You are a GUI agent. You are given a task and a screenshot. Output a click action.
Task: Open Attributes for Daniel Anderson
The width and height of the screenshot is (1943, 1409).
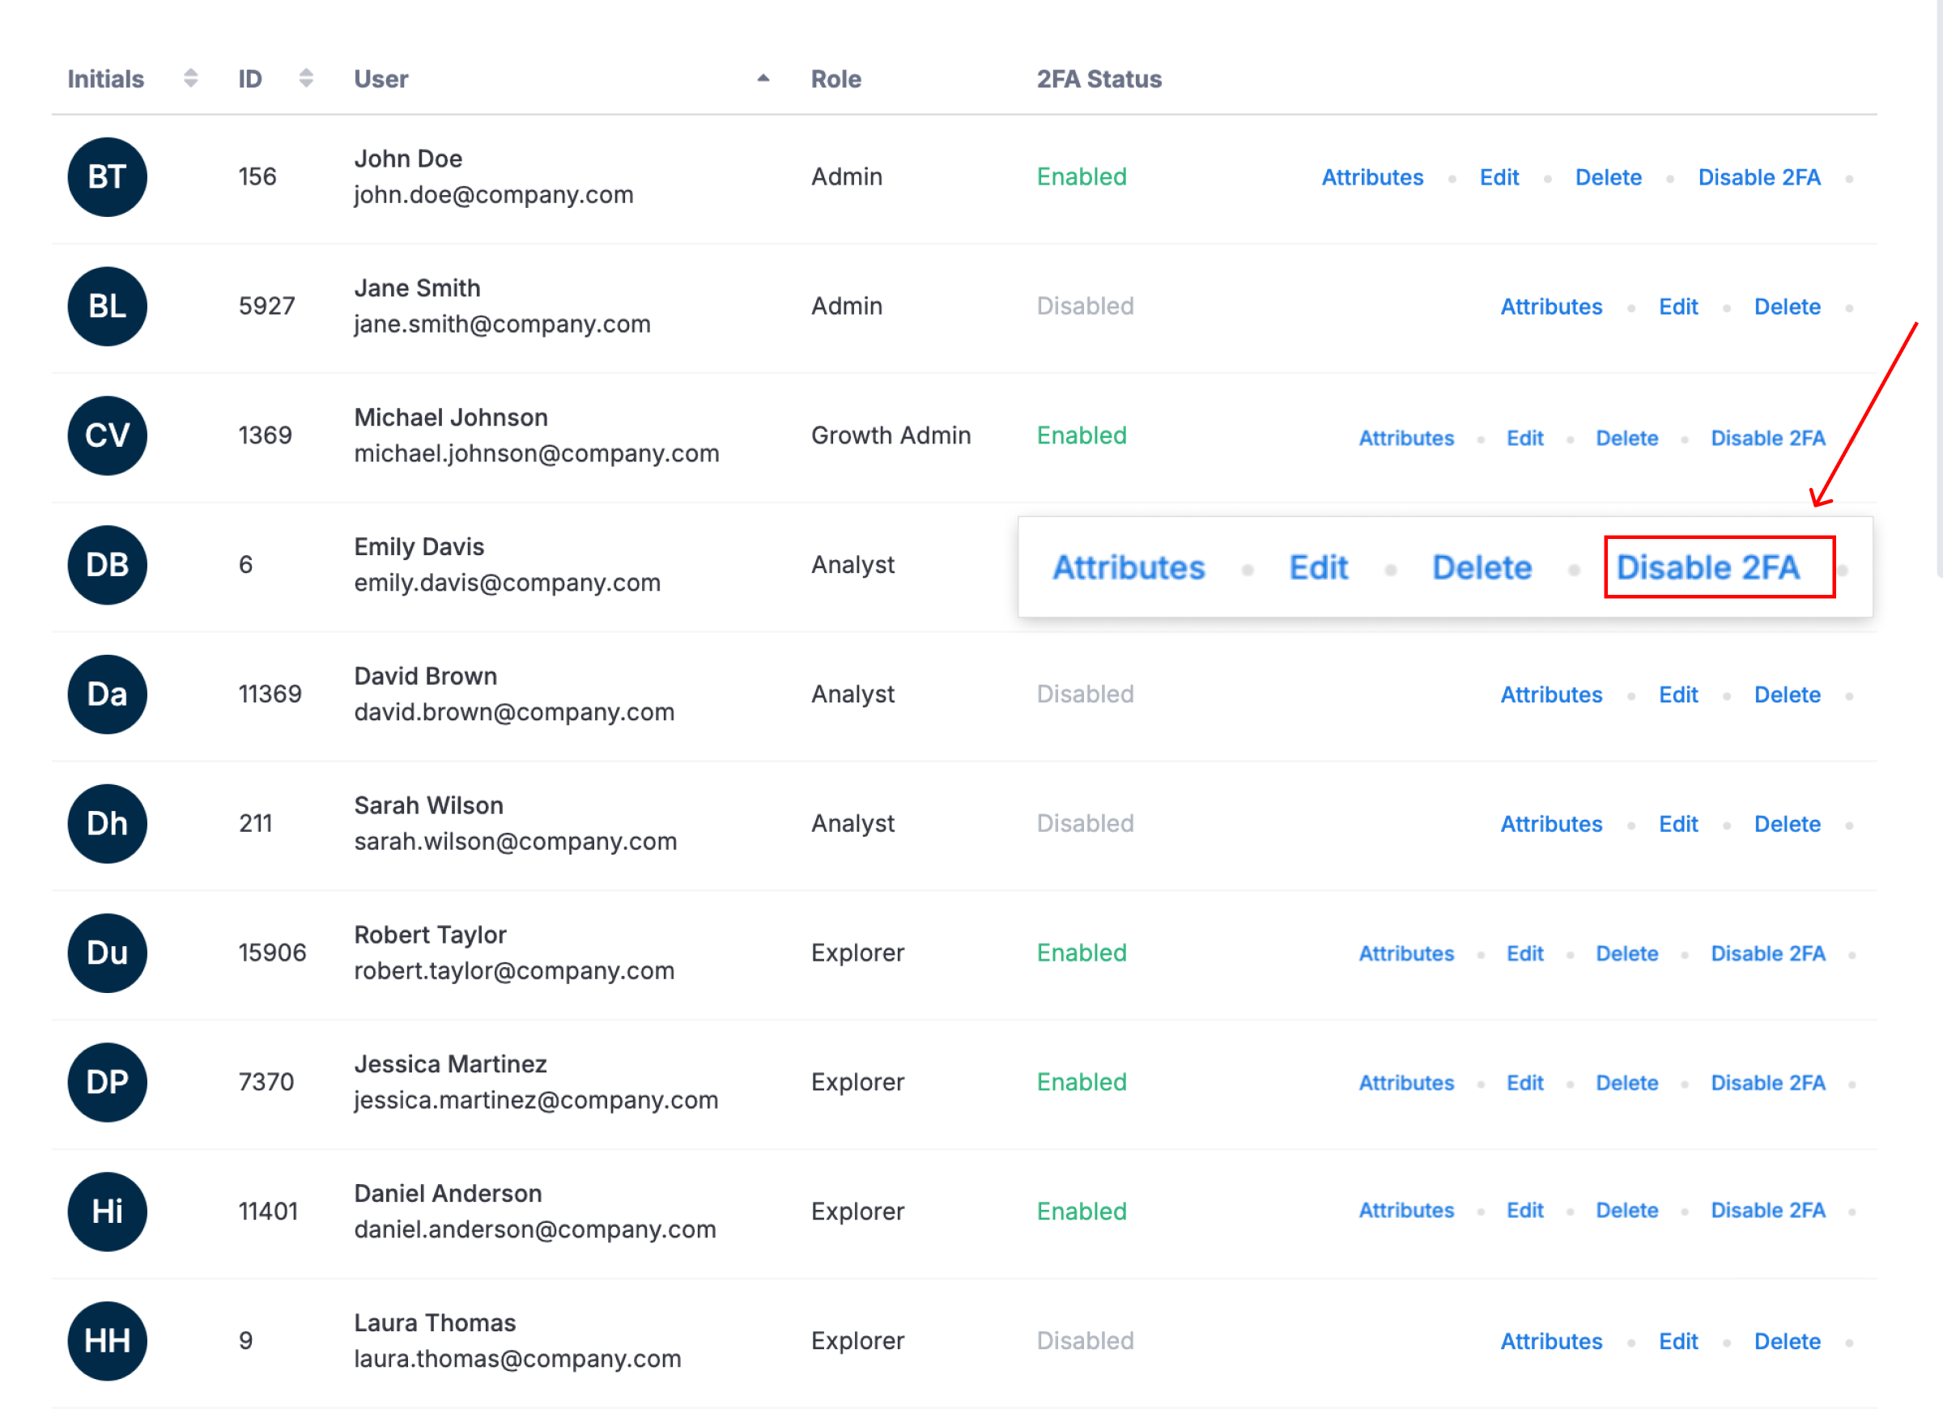[1407, 1212]
